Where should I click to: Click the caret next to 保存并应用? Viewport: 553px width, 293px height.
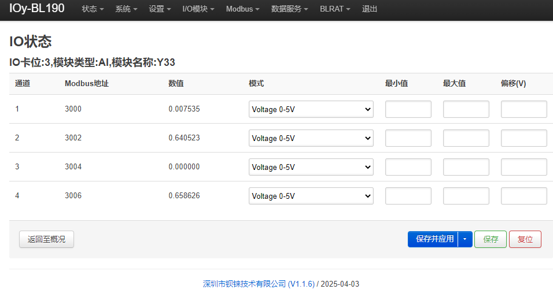pos(465,239)
